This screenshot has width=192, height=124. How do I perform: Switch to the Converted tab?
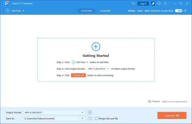(105, 11)
